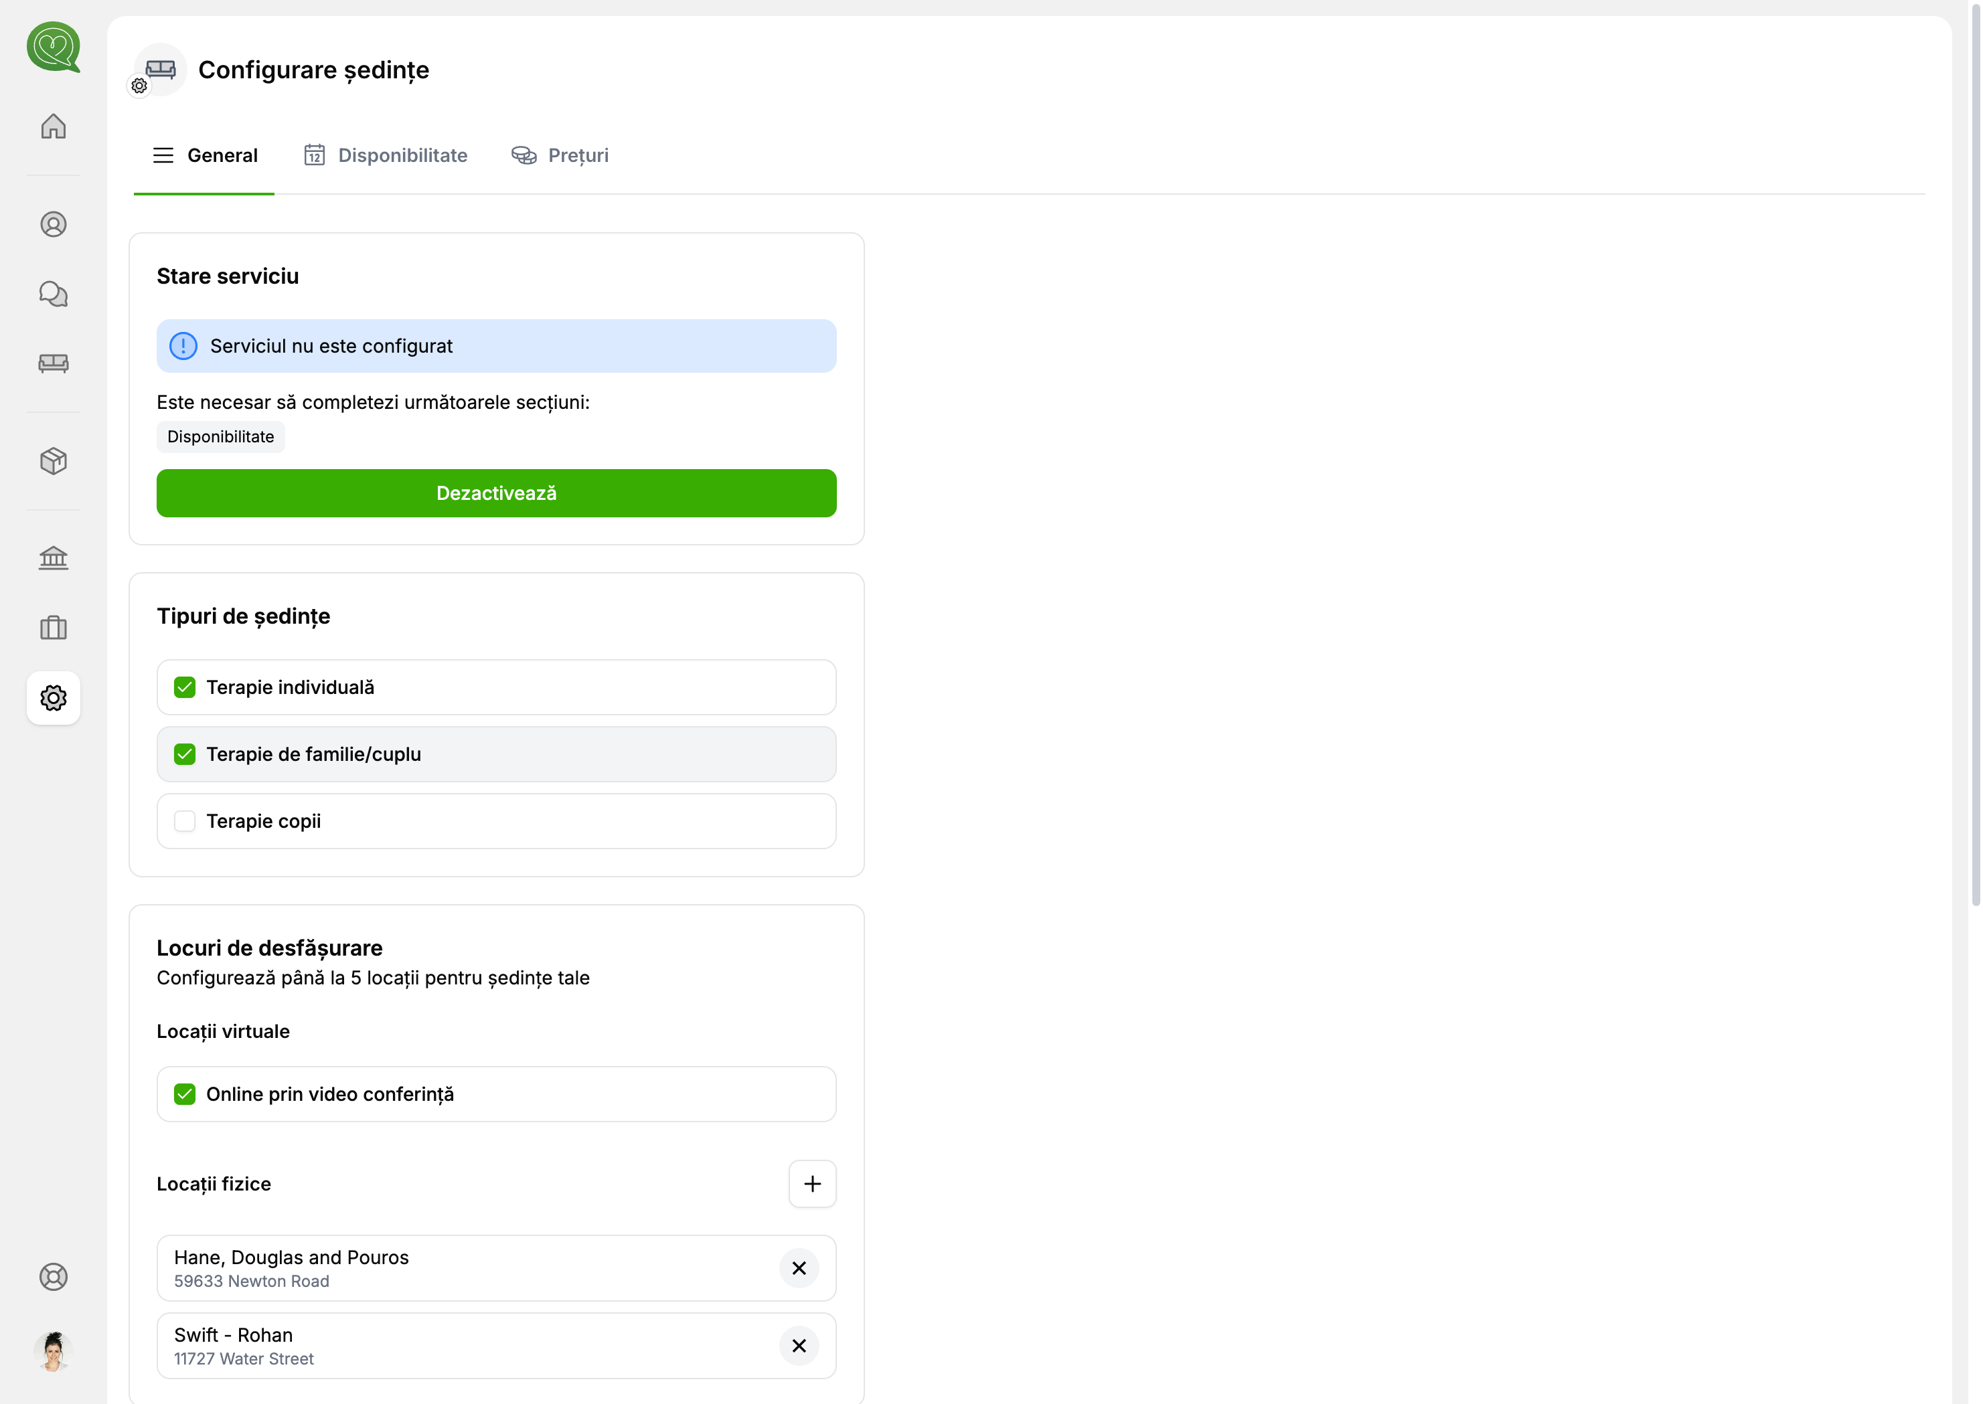Enable Terapie copii checkbox

coord(184,821)
